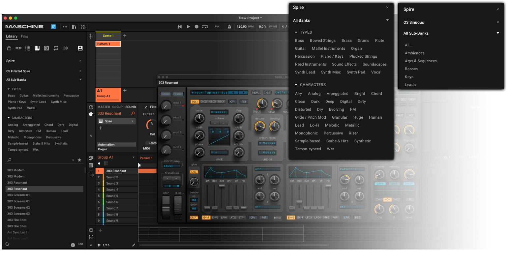Click the Synth Pad type tag
Viewport: 507px width, 264px height.
pyautogui.click(x=356, y=72)
